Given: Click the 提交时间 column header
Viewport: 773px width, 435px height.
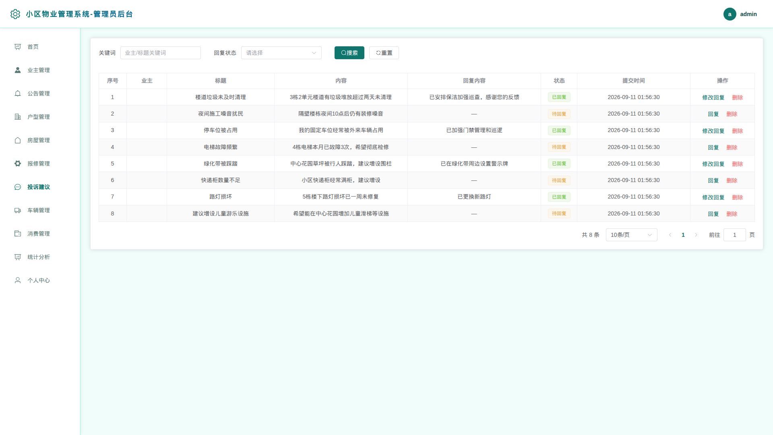Looking at the screenshot, I should coord(633,81).
